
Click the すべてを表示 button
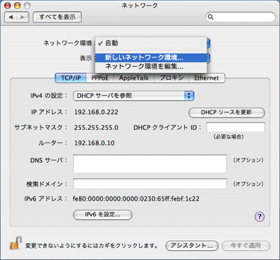57,17
